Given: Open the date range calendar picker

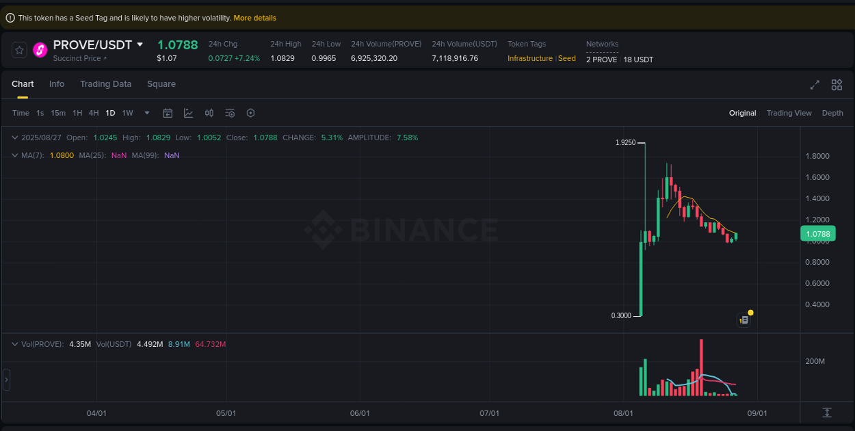Looking at the screenshot, I should click(168, 113).
